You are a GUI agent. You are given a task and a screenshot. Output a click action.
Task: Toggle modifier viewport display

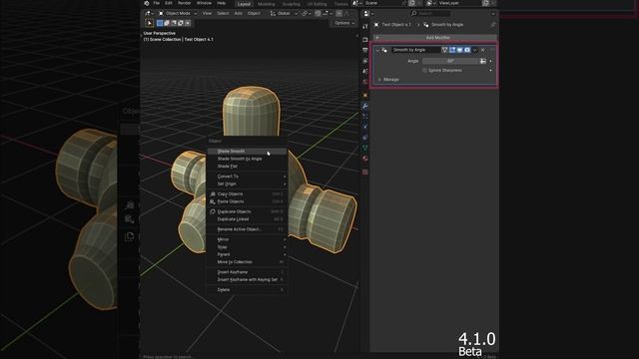(x=459, y=50)
